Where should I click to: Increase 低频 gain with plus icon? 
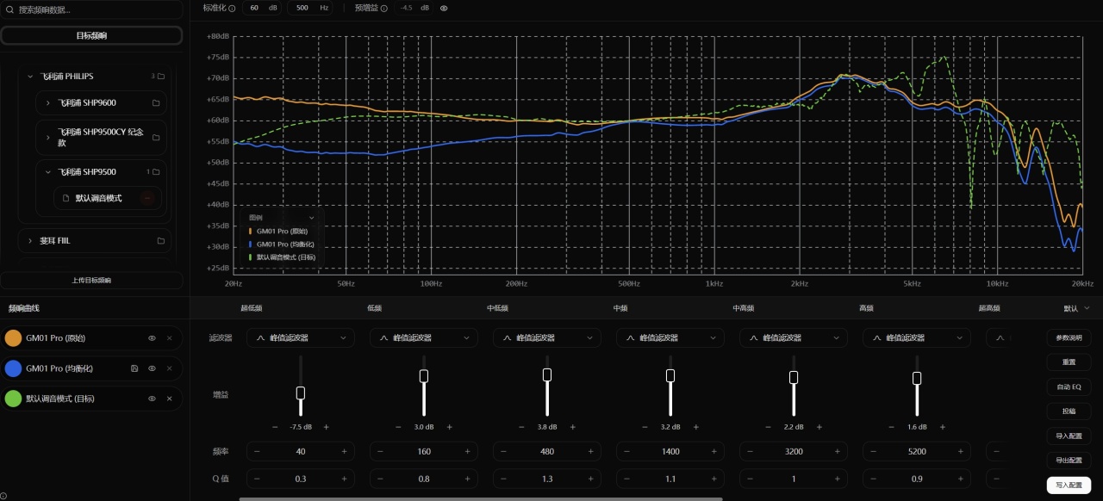pos(449,427)
